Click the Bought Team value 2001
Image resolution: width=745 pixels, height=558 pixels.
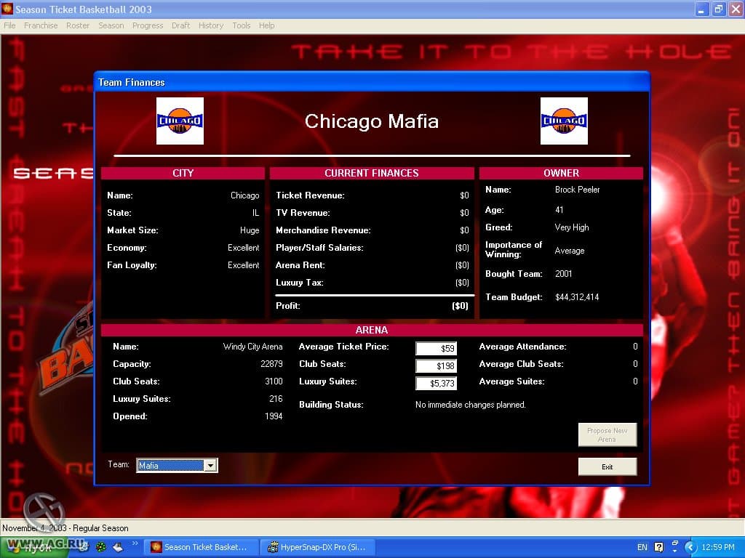click(564, 274)
